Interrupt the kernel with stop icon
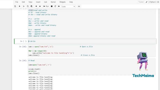 pyautogui.click(x=52, y=6)
